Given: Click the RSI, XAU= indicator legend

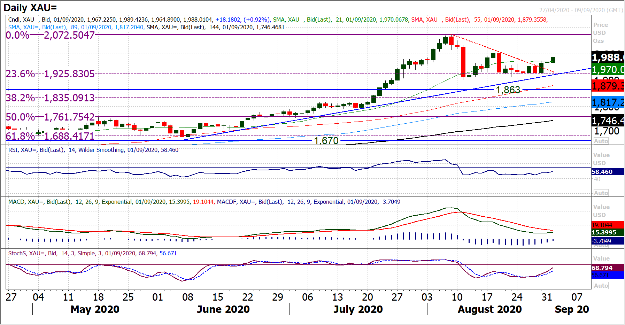Looking at the screenshot, I should (93, 150).
